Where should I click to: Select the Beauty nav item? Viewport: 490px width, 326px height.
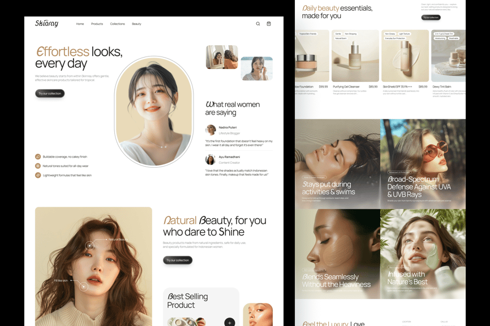[136, 24]
